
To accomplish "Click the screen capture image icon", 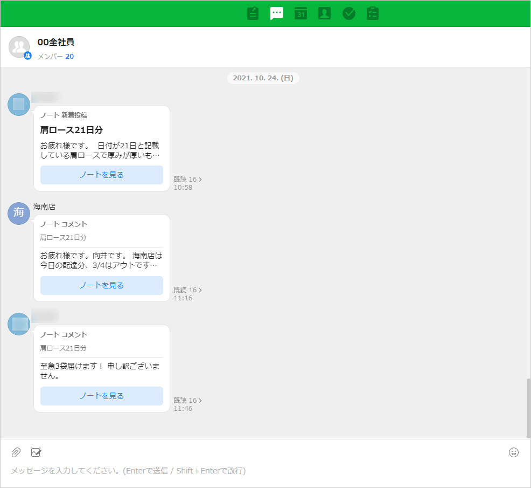I will (x=36, y=452).
